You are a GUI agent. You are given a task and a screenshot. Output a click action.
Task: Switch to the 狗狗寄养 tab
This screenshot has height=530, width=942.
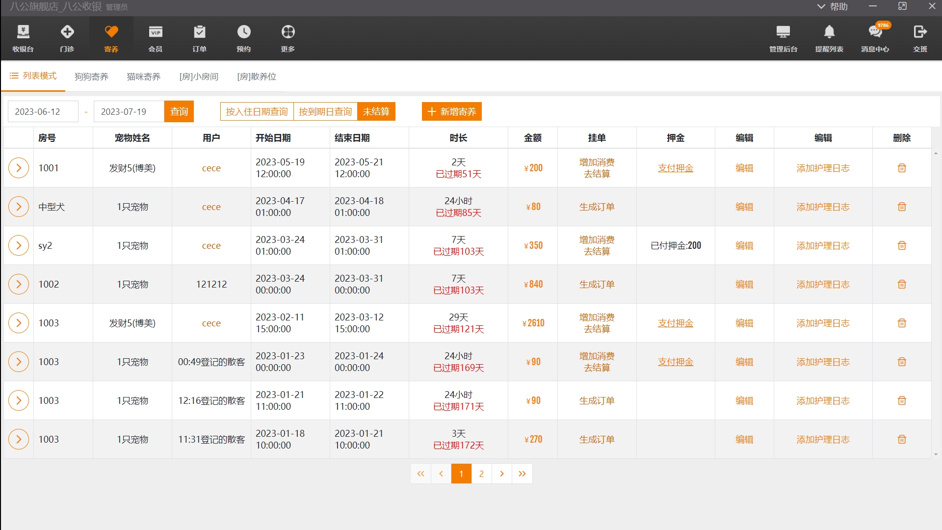[91, 77]
